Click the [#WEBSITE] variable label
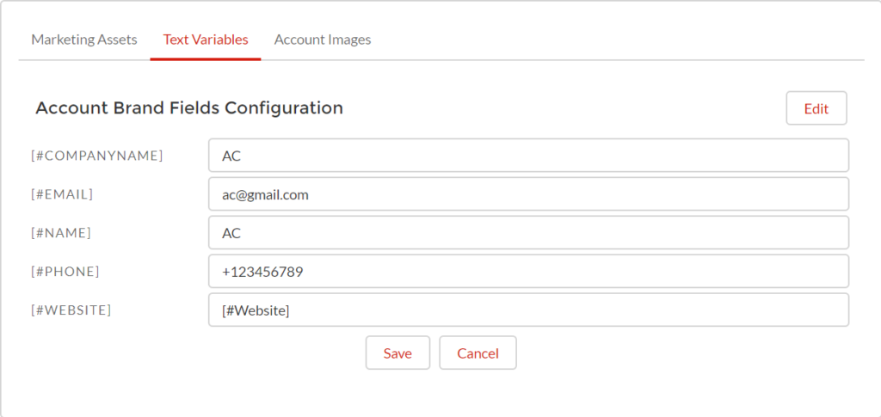Screen dimensions: 881x417 (71, 310)
